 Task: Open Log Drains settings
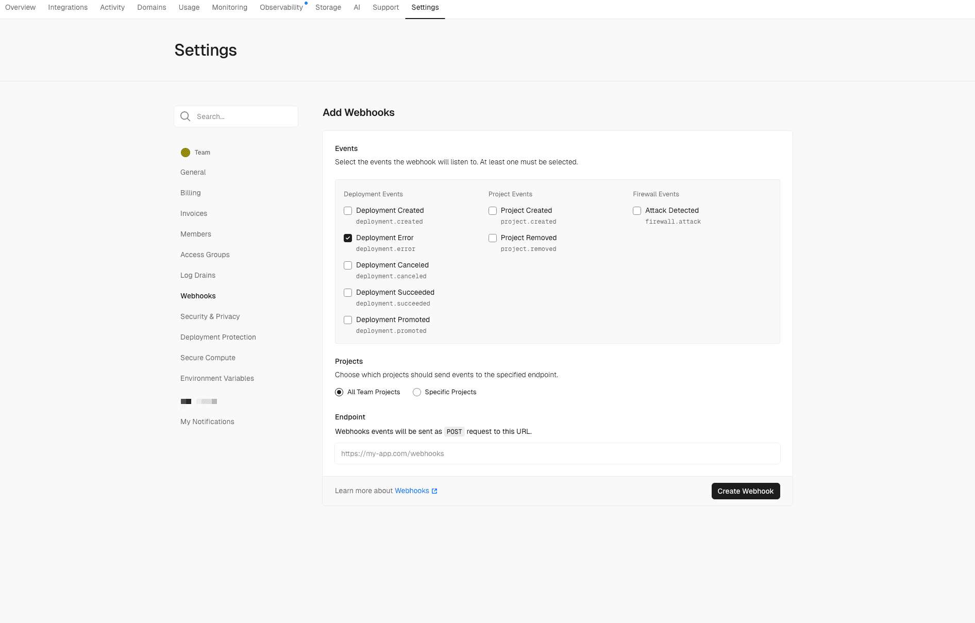click(198, 275)
